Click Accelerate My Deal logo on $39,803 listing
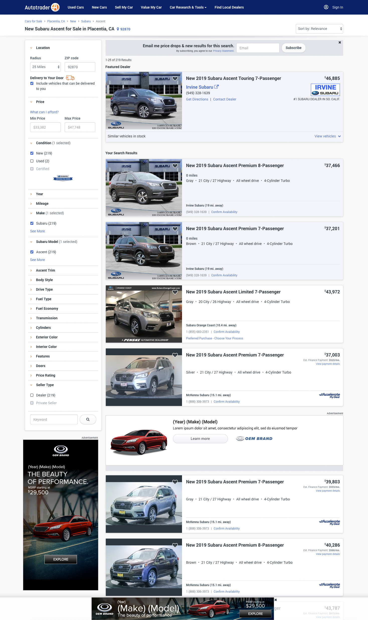Viewport: 368px width, 620px height. click(329, 522)
